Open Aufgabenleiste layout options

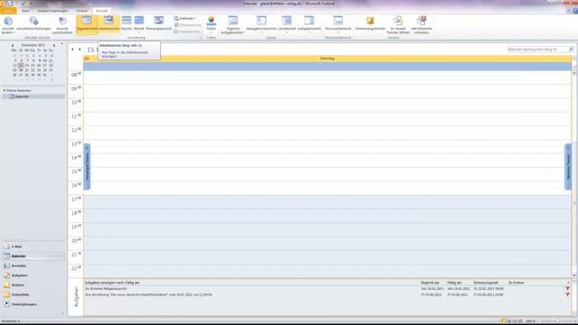(x=309, y=25)
